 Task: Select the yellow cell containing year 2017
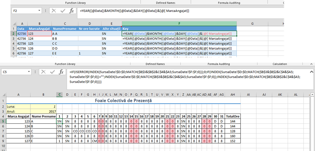[43, 111]
